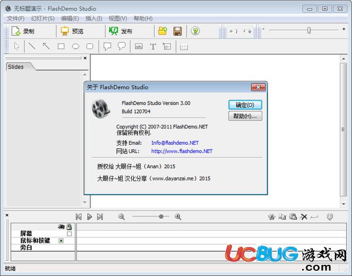The height and width of the screenshot is (276, 352).
Task: Save using the floppy disk icon
Action: coord(178,31)
